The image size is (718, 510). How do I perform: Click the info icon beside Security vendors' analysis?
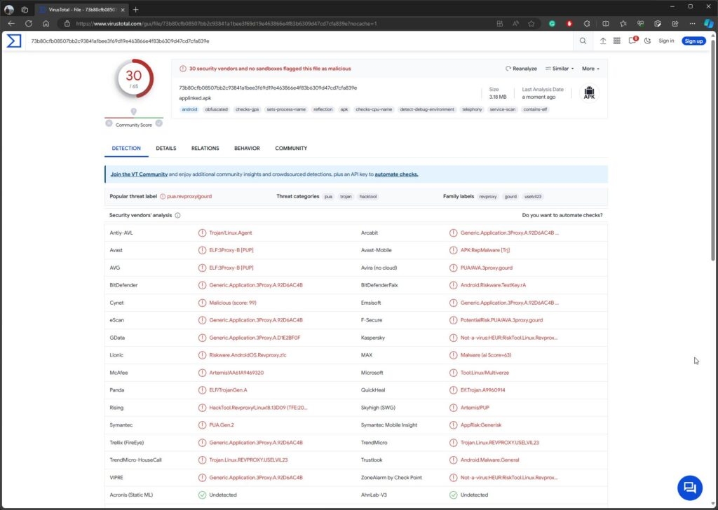click(x=177, y=216)
